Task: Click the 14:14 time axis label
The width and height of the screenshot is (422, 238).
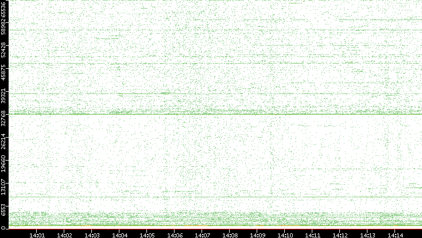Action: click(396, 235)
